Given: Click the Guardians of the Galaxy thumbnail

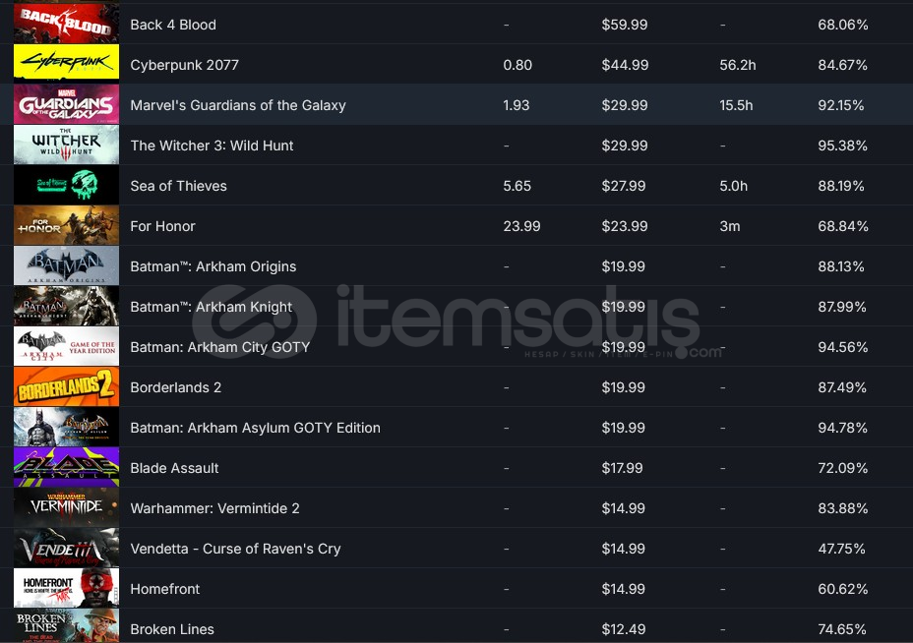Looking at the screenshot, I should pos(66,104).
